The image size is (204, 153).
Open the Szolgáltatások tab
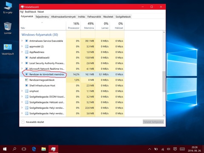point(123,17)
